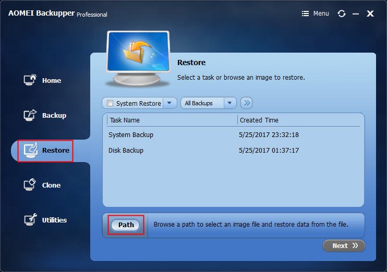Click the double-chevron advanced filter icon
This screenshot has width=387, height=272.
[247, 103]
